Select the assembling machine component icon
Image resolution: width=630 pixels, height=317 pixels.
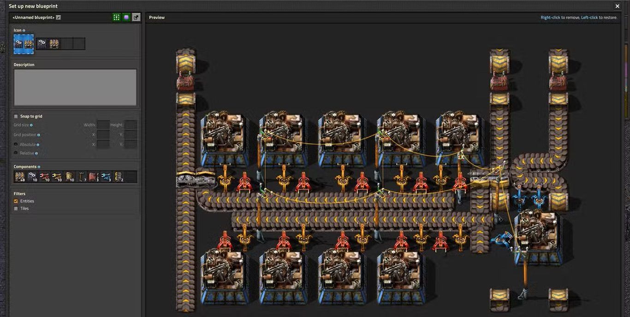(32, 176)
